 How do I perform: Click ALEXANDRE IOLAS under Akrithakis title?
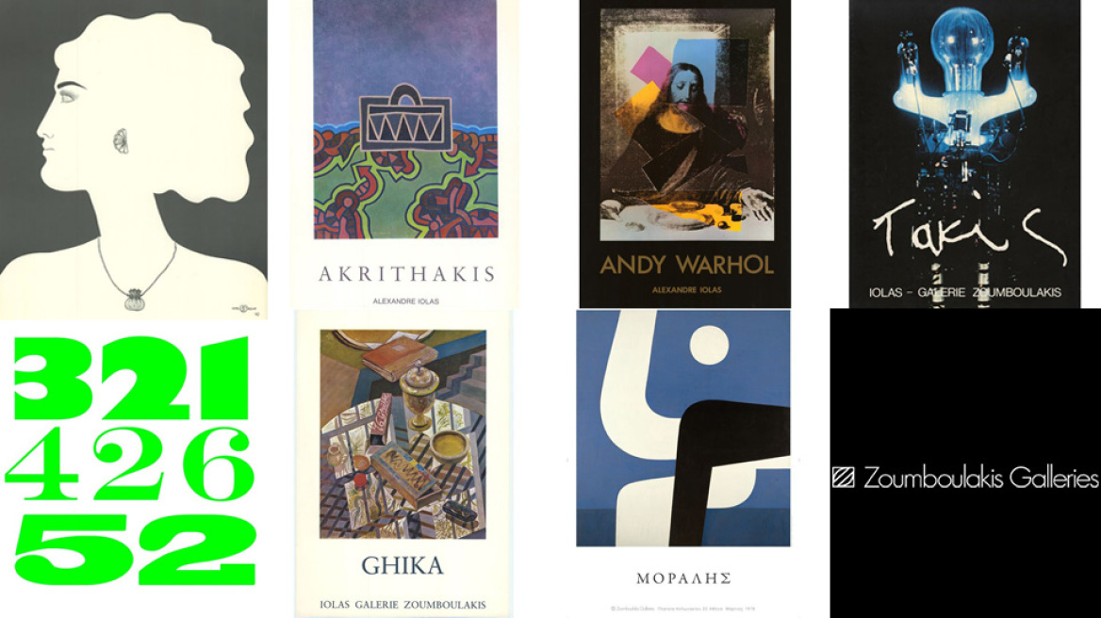(x=406, y=301)
